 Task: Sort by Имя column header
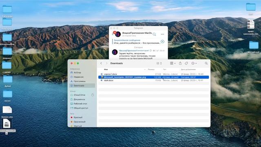(x=106, y=69)
